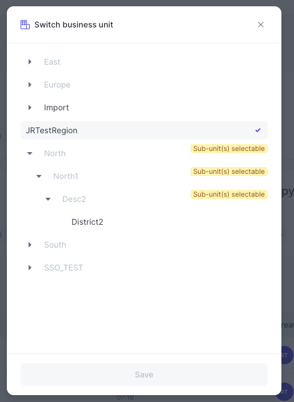The height and width of the screenshot is (402, 294).
Task: Select the Import business unit
Action: [57, 108]
